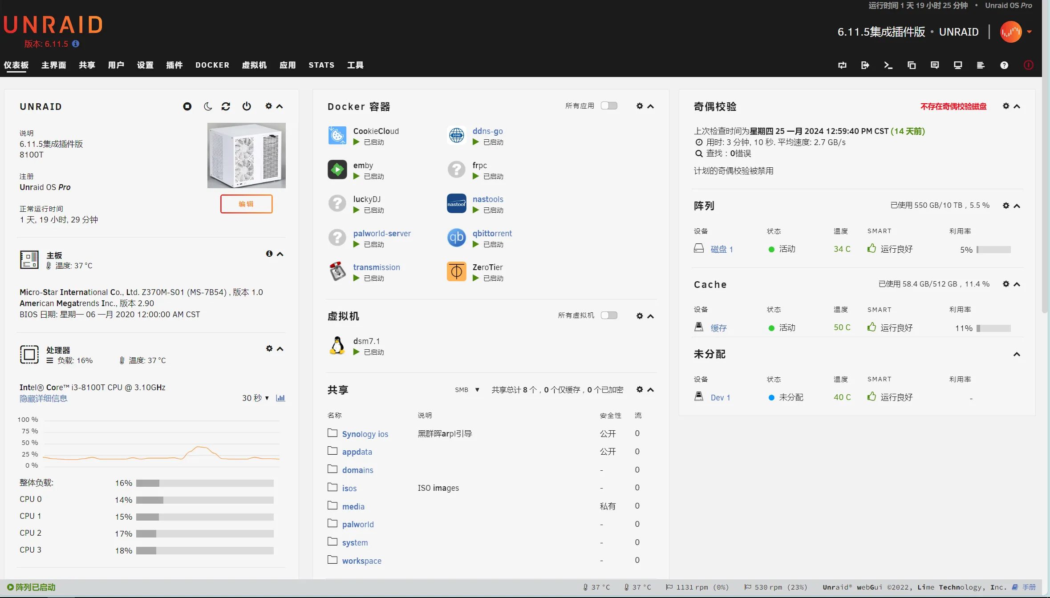The image size is (1050, 598).
Task: Click the logout icon in top toolbar
Action: pos(865,65)
